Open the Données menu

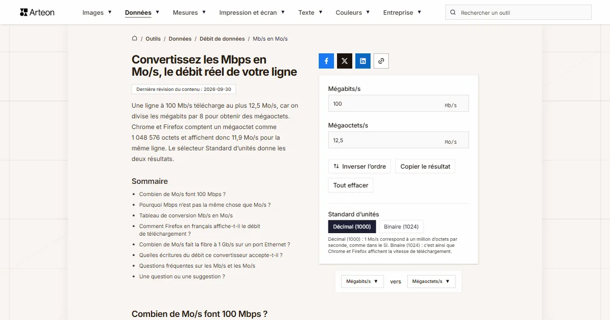142,12
